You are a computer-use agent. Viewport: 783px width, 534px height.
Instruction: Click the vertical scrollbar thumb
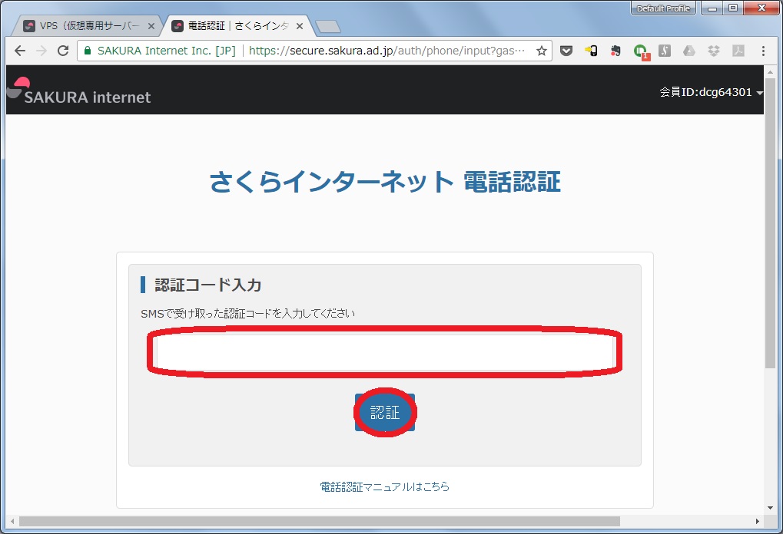(x=771, y=222)
